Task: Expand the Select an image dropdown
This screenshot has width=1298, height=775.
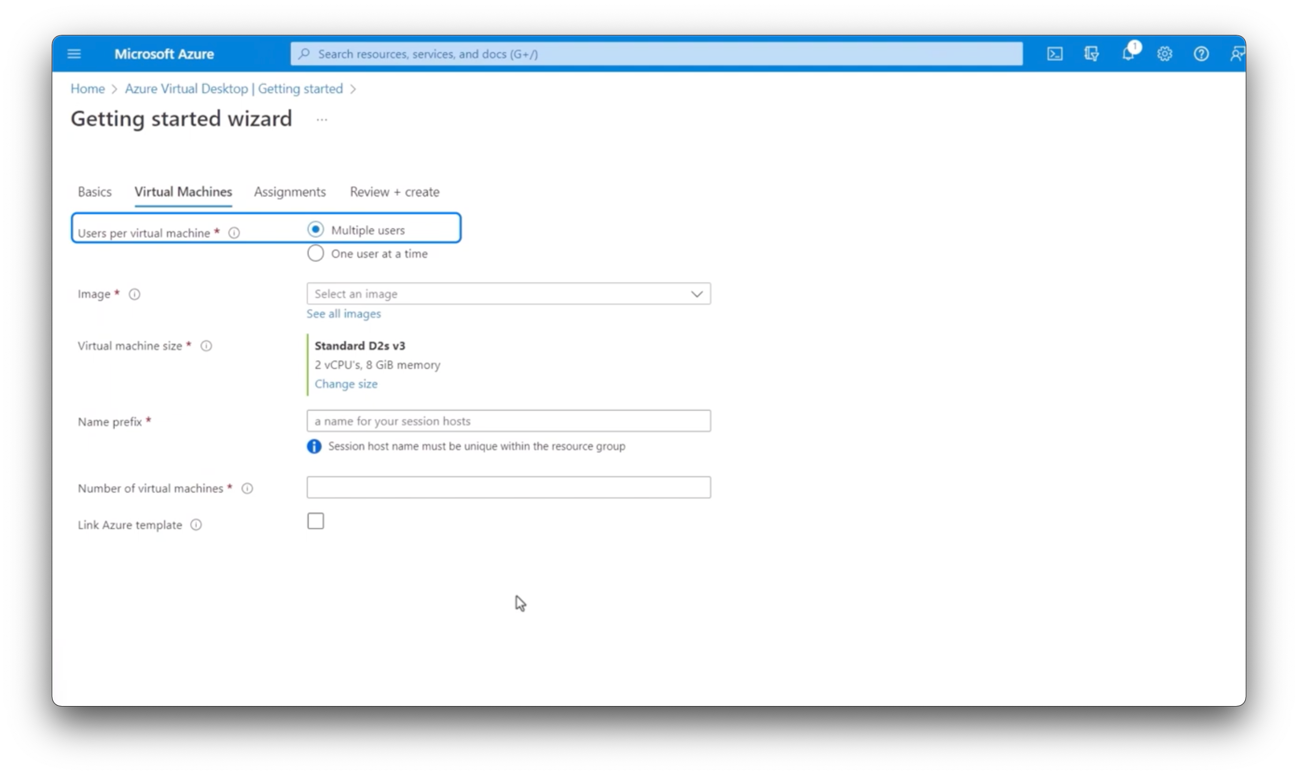Action: (508, 293)
